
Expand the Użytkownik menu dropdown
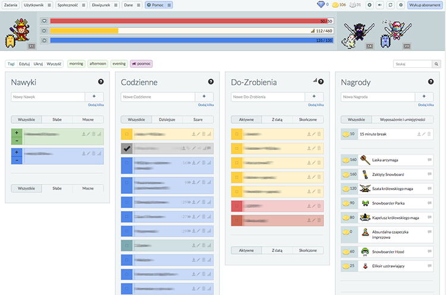tap(49, 5)
